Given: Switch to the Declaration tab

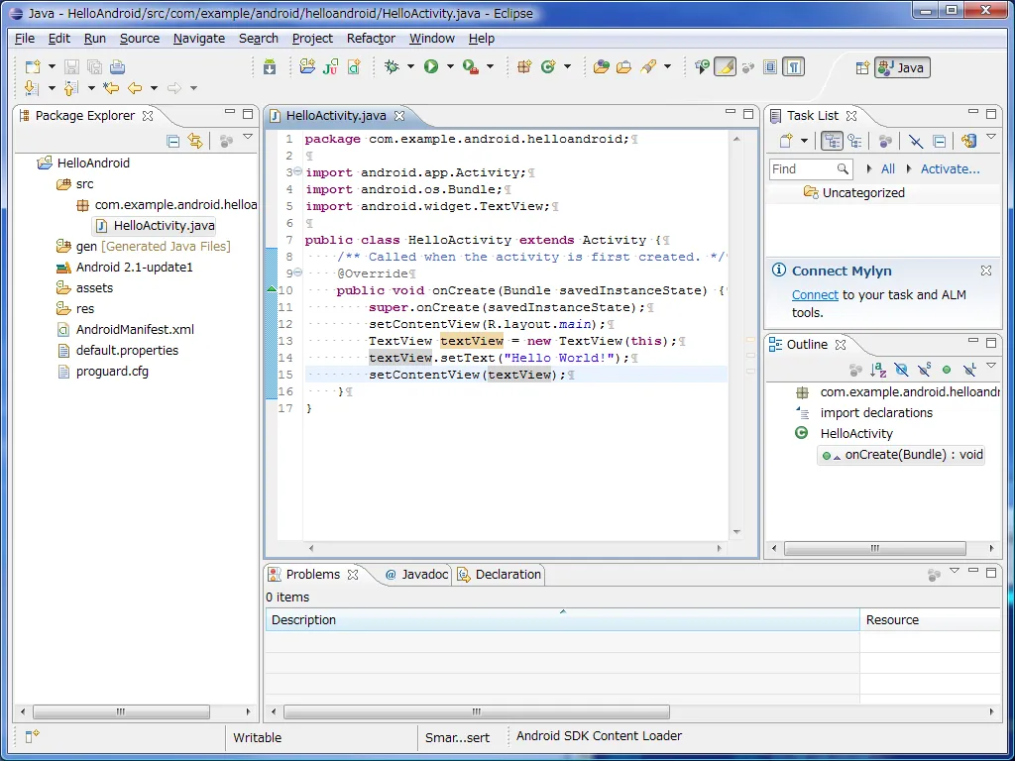Looking at the screenshot, I should 500,575.
